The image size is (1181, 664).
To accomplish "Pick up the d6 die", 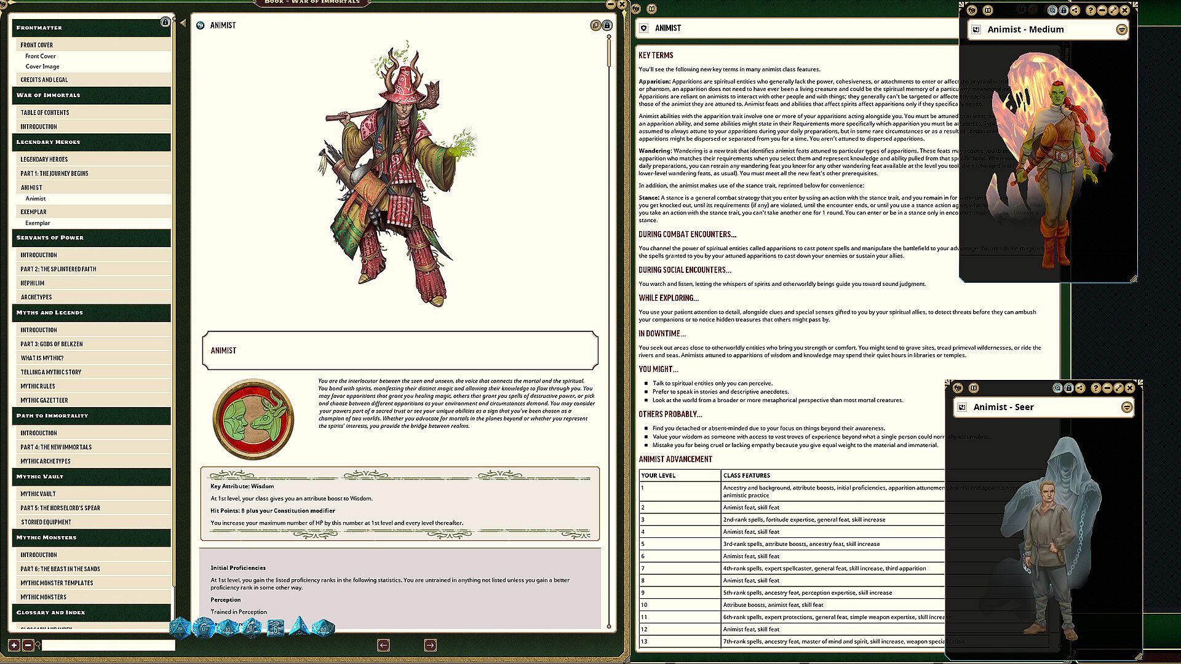I will tap(276, 630).
